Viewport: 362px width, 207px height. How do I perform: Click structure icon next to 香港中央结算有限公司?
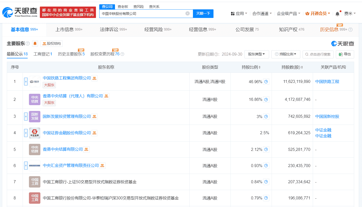[x=87, y=150]
